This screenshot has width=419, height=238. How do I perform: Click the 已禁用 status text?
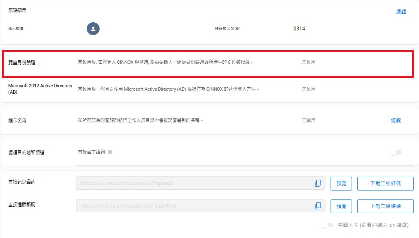pyautogui.click(x=309, y=120)
